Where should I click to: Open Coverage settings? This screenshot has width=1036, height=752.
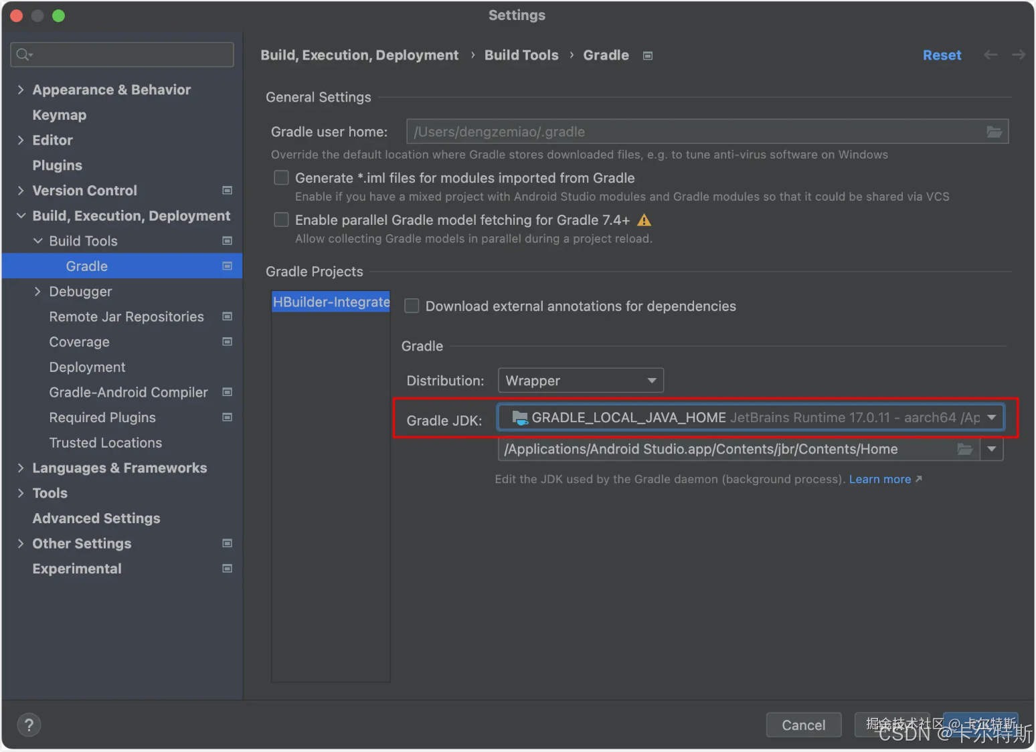tap(79, 342)
